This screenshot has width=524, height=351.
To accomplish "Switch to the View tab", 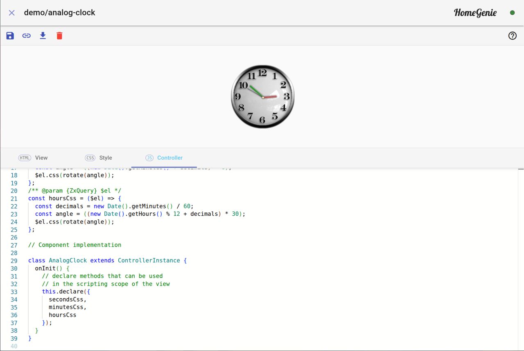I will pyautogui.click(x=33, y=158).
